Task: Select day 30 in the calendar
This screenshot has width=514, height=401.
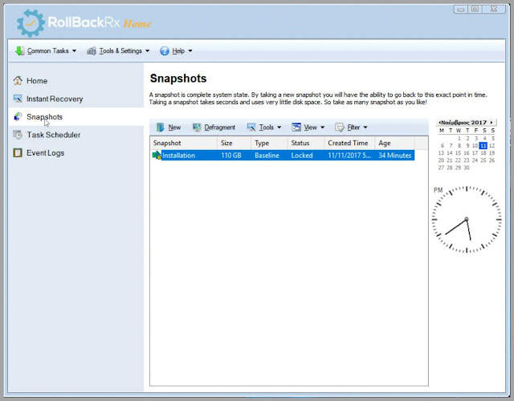Action: point(466,168)
